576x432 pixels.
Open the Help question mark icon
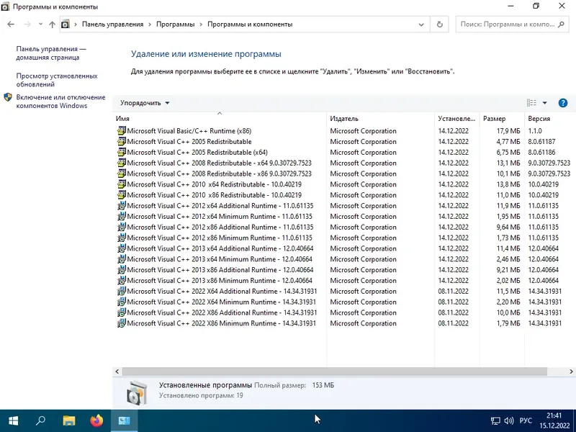pyautogui.click(x=563, y=102)
